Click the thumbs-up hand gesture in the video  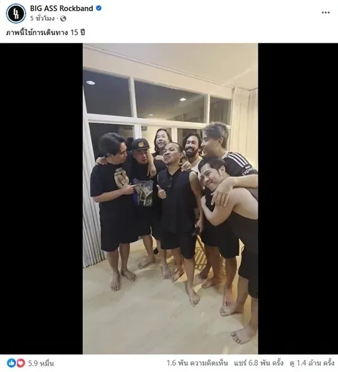[162, 192]
